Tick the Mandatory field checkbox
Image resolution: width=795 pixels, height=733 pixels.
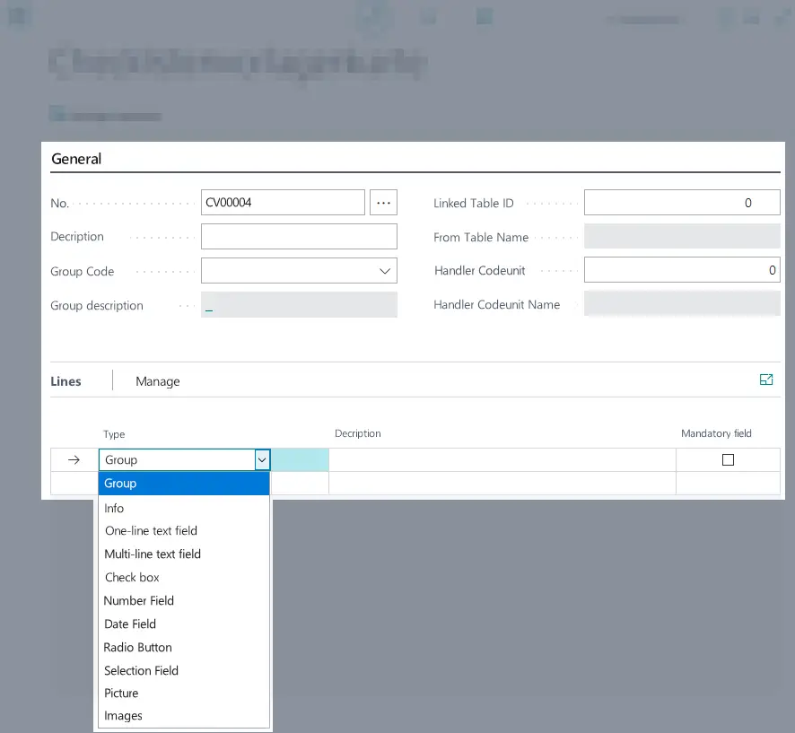click(x=728, y=460)
